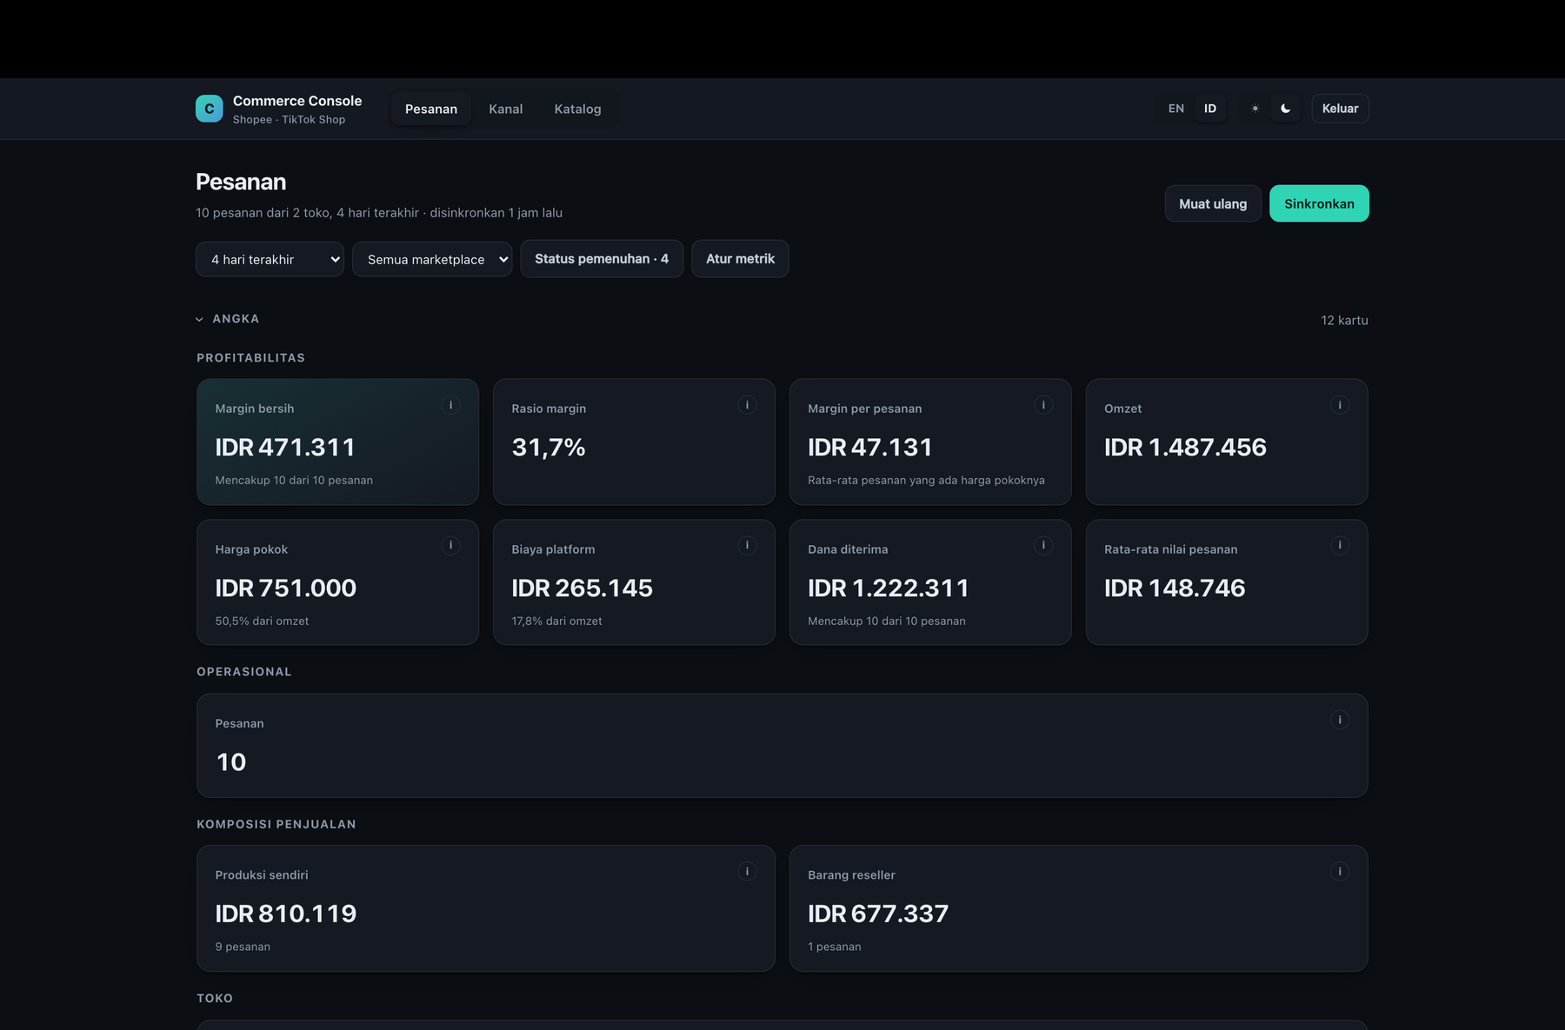Open Atur metrik settings
Viewport: 1565px width, 1030px height.
coord(740,259)
